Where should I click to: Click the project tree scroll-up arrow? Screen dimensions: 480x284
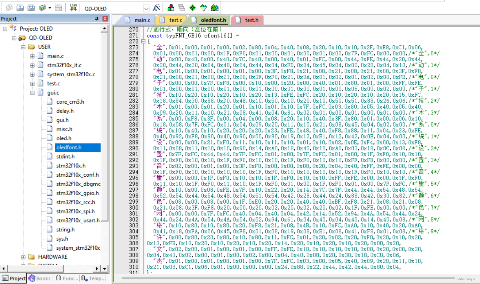coord(104,28)
